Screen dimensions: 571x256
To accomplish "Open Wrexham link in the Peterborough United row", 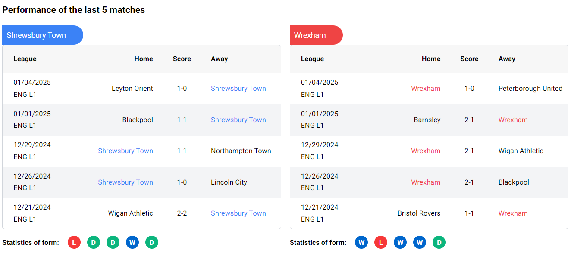I will [x=426, y=89].
